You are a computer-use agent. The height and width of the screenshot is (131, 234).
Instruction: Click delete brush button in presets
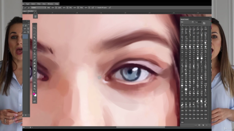pos(207,125)
